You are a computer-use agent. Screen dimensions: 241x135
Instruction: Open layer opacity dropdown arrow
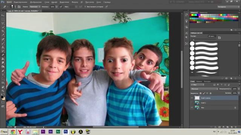(239, 89)
